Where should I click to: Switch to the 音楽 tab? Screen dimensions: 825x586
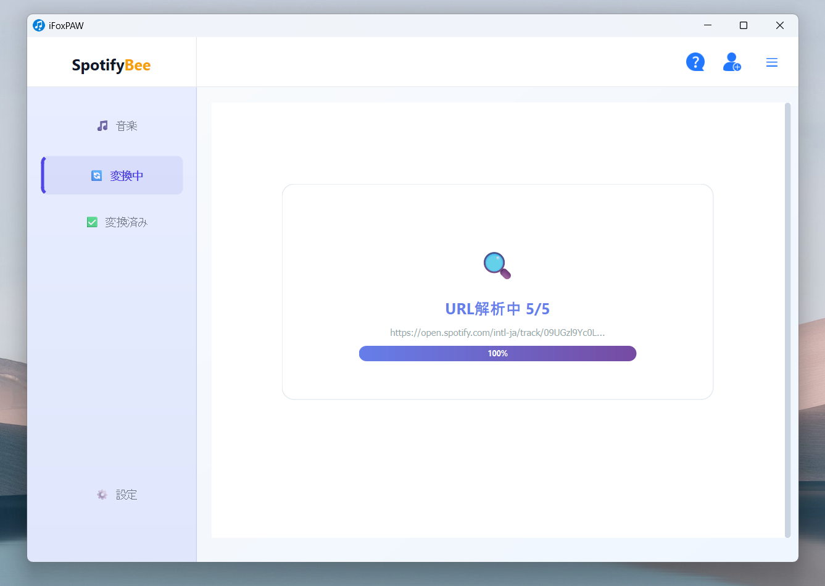(x=126, y=125)
